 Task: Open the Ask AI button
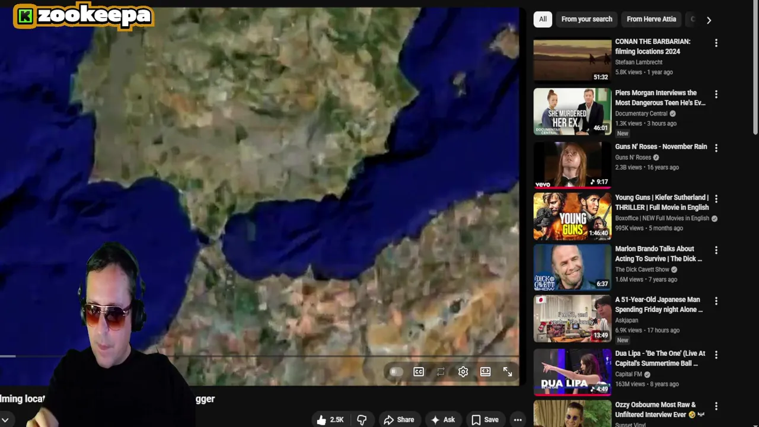443,420
